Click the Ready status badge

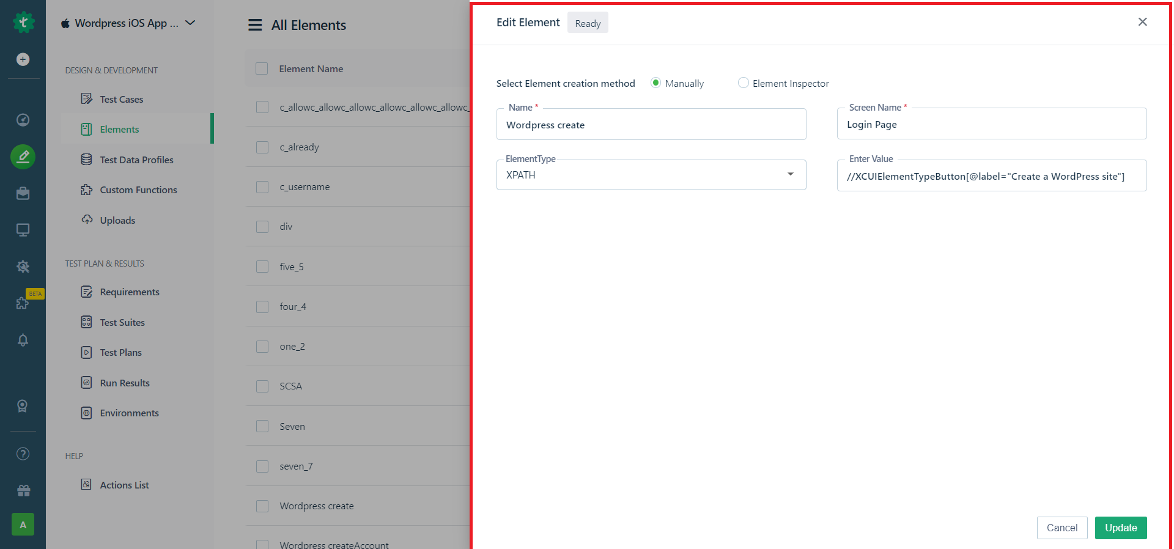[x=588, y=23]
